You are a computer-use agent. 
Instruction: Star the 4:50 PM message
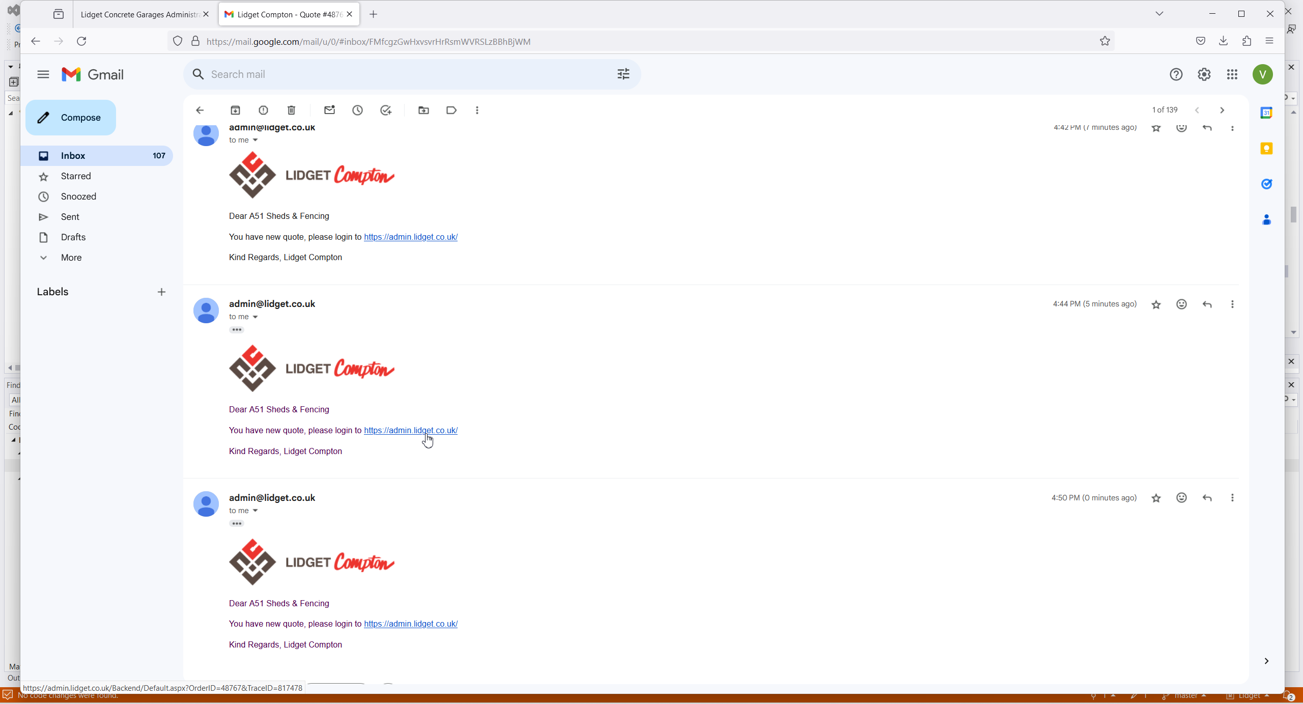tap(1156, 498)
